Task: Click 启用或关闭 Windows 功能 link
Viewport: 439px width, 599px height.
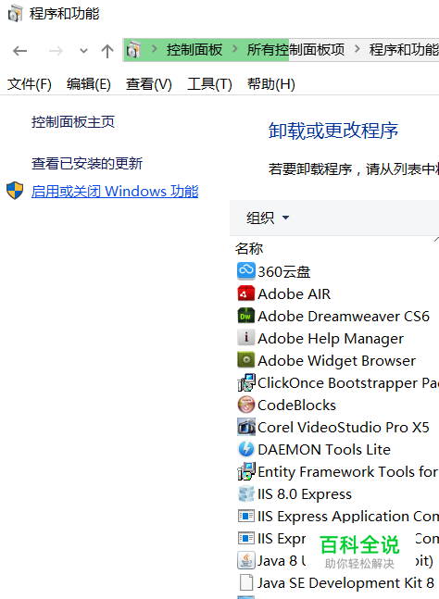Action: (115, 191)
